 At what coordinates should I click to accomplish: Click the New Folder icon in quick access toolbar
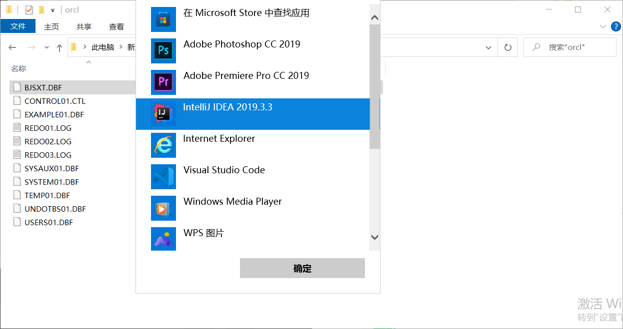[x=41, y=10]
